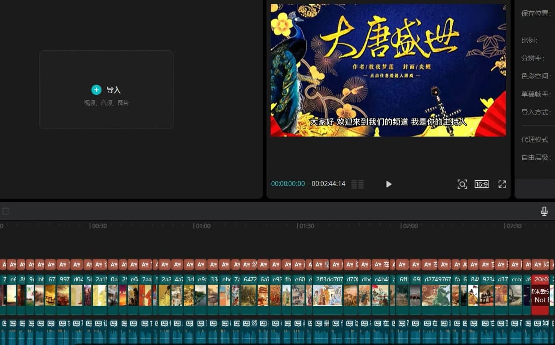Click the selection mode icon above the timeline
The height and width of the screenshot is (345, 555).
5,210
